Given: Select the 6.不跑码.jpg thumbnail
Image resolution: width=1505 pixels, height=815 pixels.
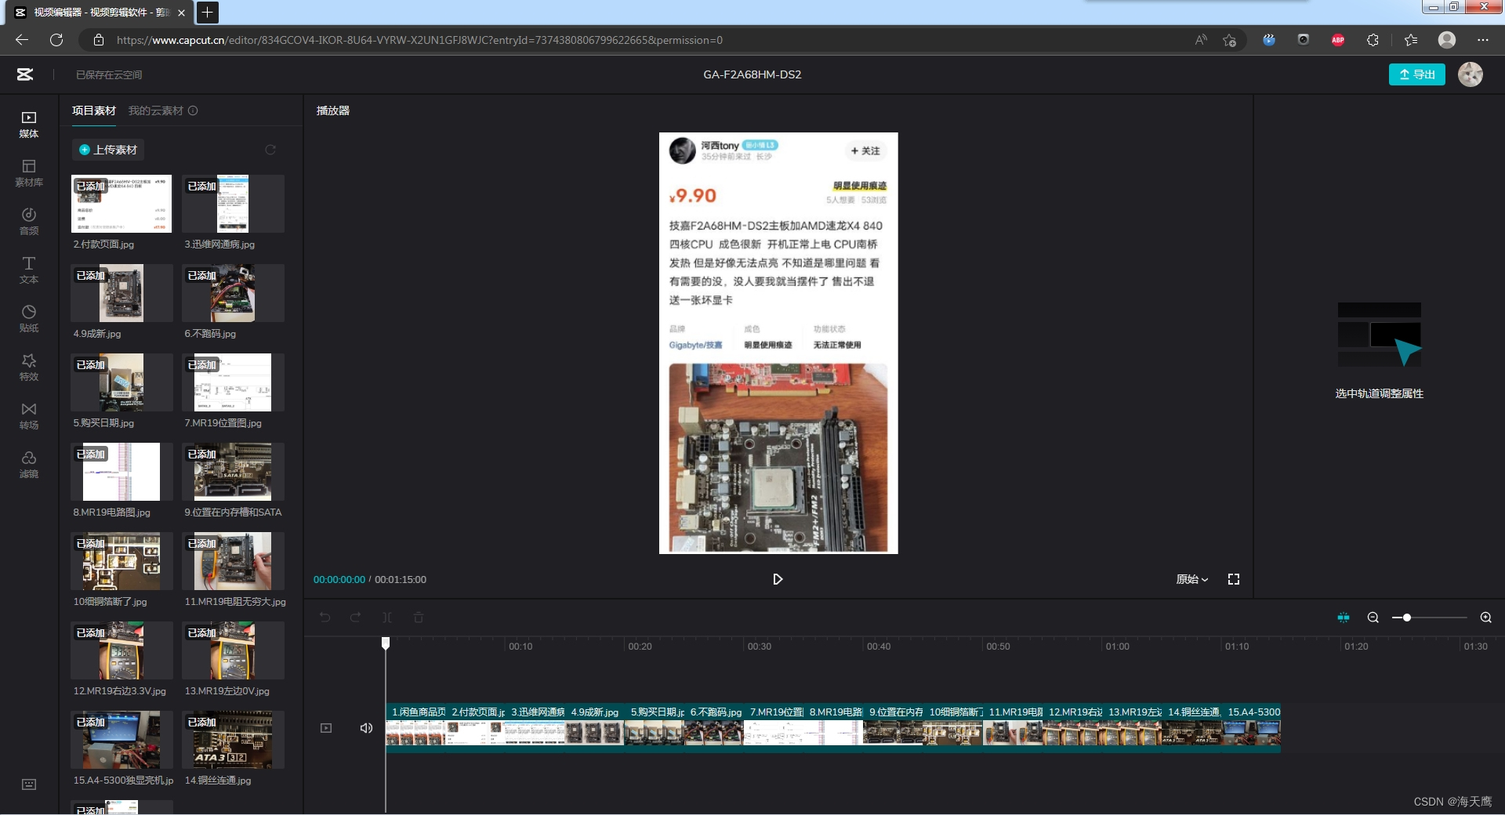Looking at the screenshot, I should [x=233, y=293].
